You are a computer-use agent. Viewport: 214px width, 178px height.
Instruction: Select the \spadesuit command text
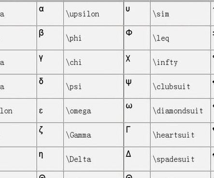[x=174, y=159]
